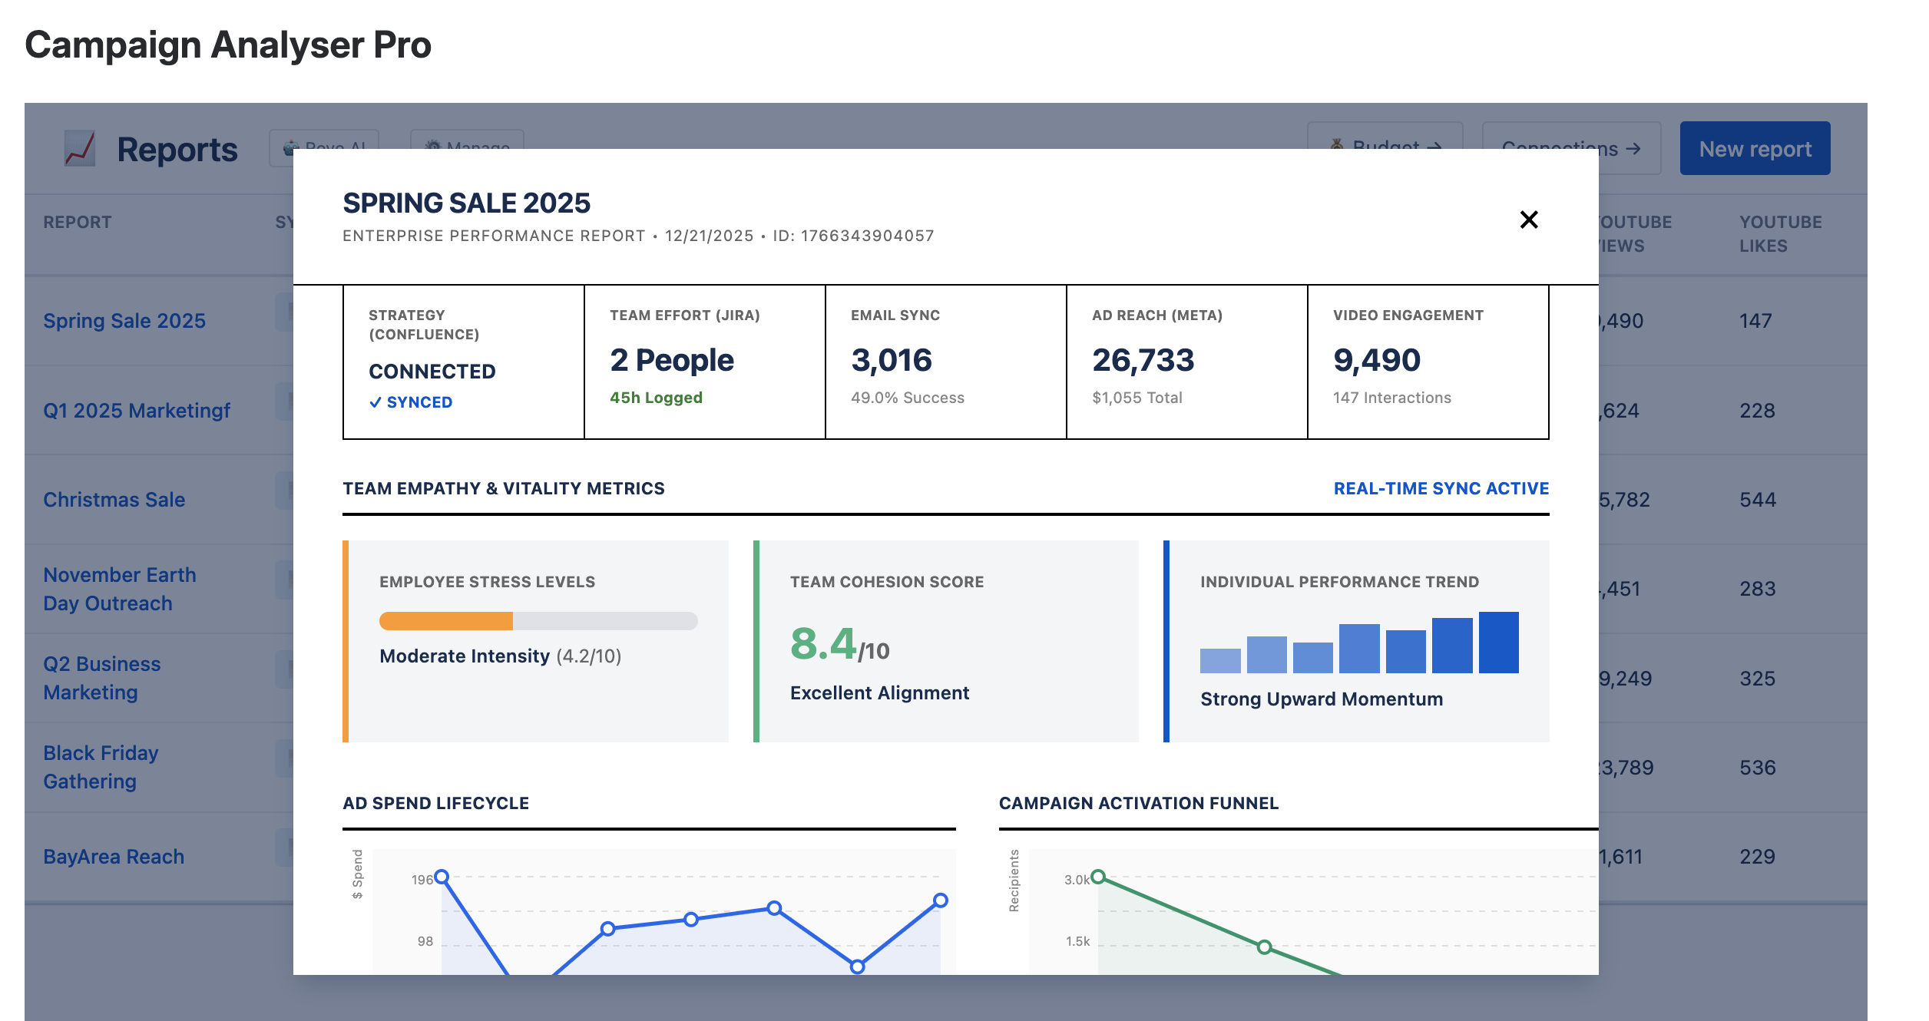This screenshot has width=1929, height=1021.
Task: Close the Spring Sale 2025 report modal
Action: (x=1528, y=220)
